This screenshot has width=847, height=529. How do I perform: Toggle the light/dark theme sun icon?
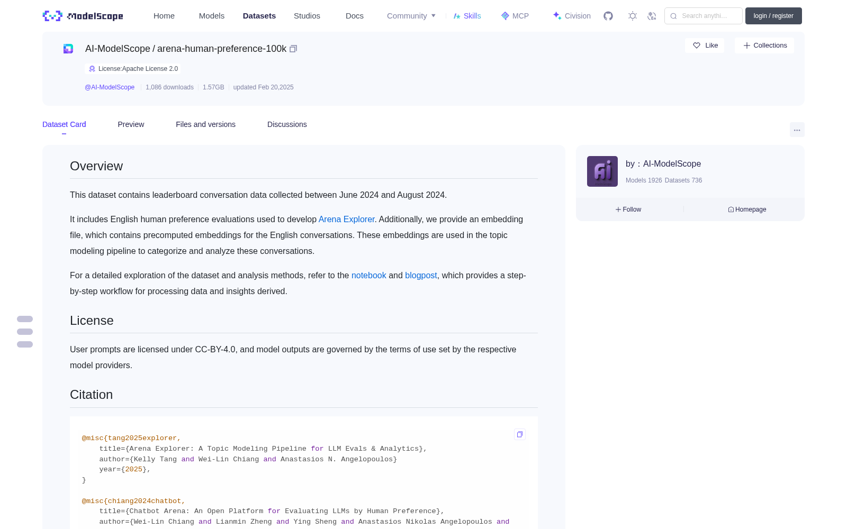tap(633, 16)
